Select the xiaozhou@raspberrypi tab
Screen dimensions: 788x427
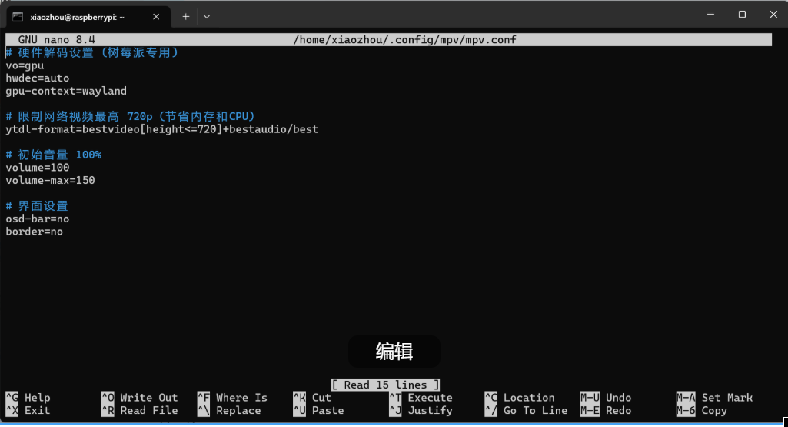88,17
